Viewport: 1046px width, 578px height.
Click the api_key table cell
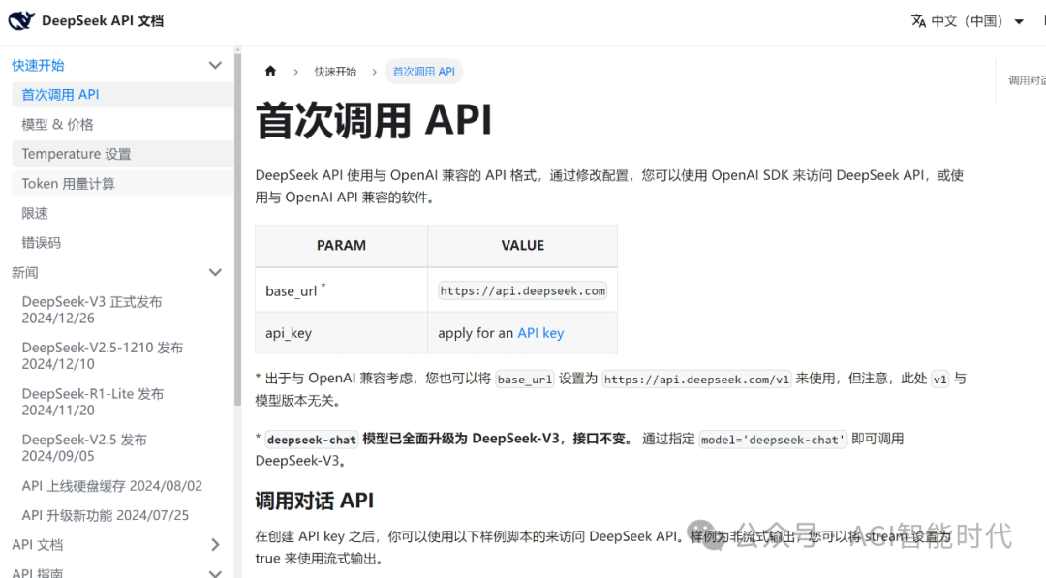click(x=341, y=333)
